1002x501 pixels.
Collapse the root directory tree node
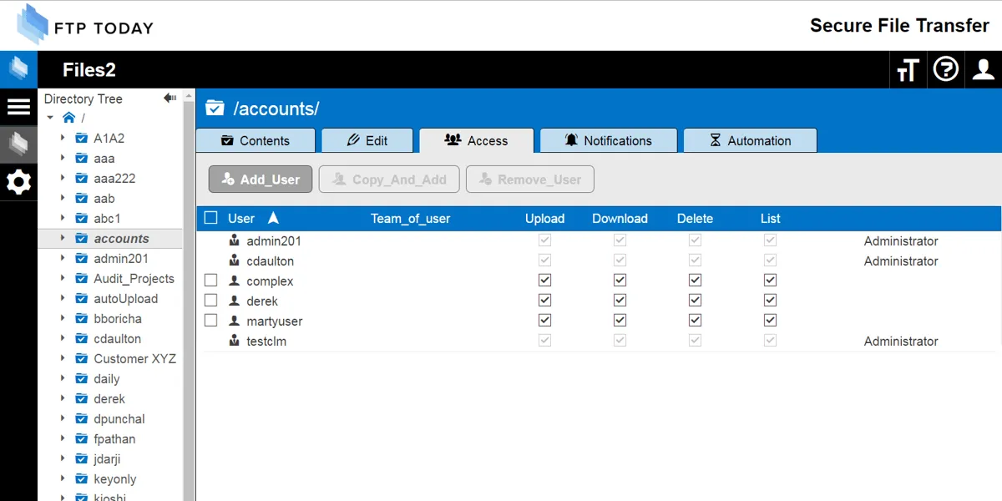51,119
